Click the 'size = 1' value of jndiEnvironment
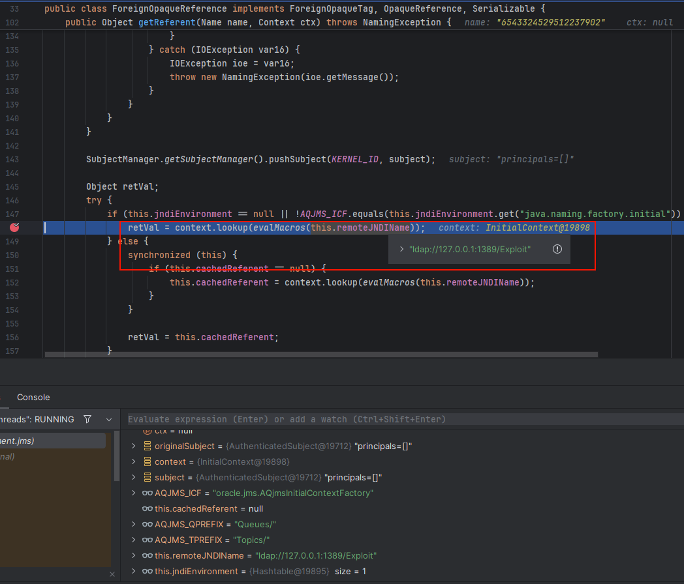This screenshot has height=584, width=684. pos(350,572)
